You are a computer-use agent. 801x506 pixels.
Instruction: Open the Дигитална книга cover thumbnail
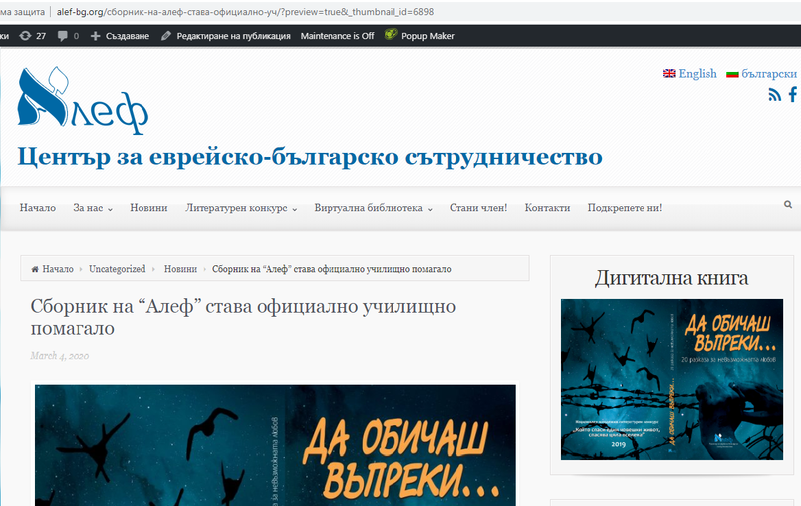671,379
